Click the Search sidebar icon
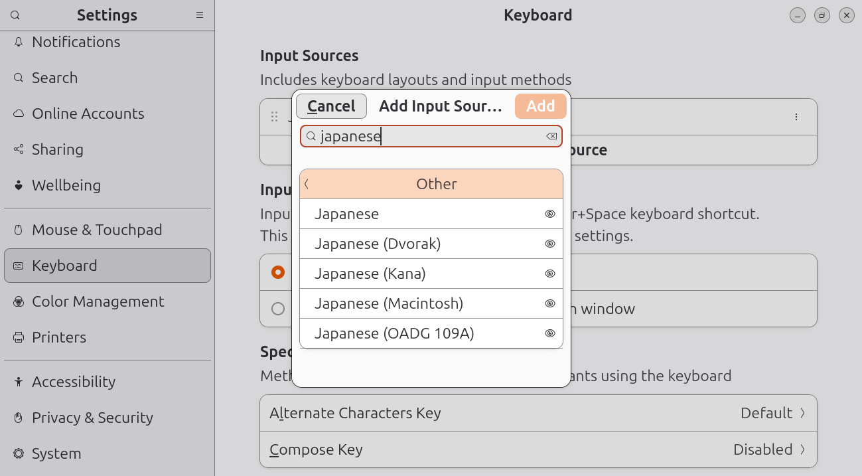This screenshot has height=476, width=862. click(x=19, y=78)
